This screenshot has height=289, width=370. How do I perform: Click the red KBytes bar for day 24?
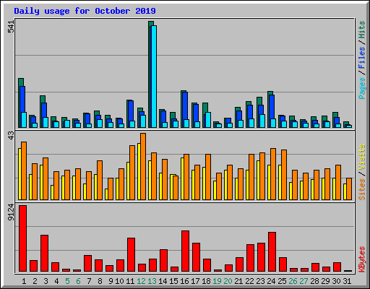coord(272,252)
